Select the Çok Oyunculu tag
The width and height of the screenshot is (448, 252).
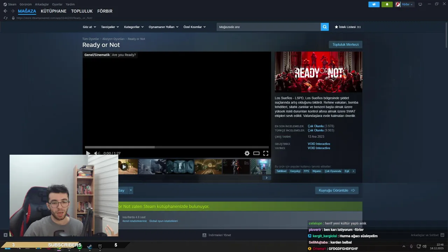[x=333, y=171]
